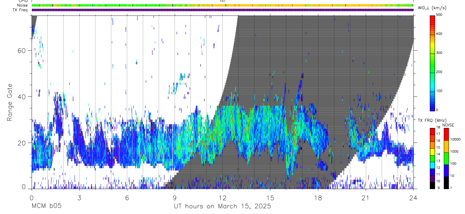Click the '400' width scale label
Viewport: 465px width, 214px height.
[x=439, y=34]
